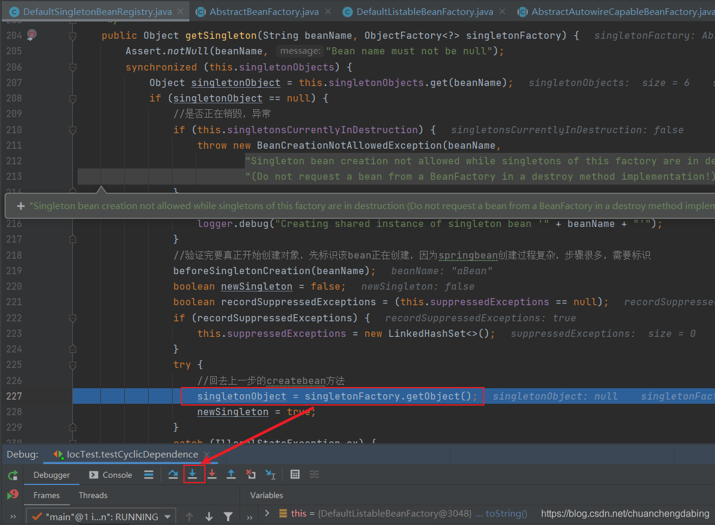Select Threads tab
The image size is (715, 525).
(x=93, y=495)
